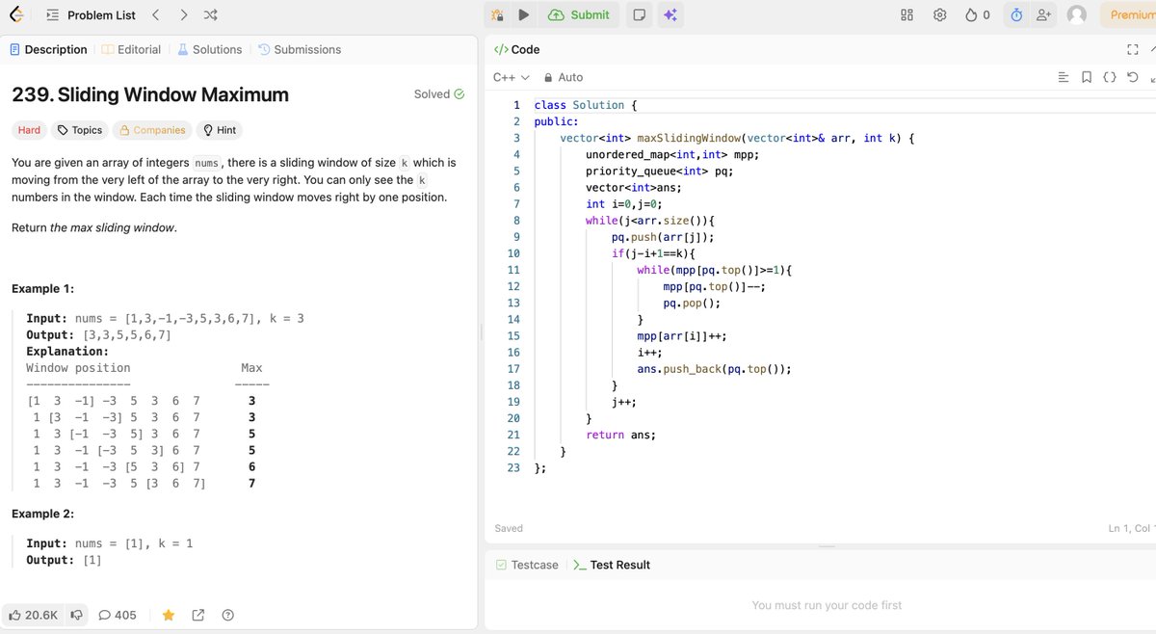The height and width of the screenshot is (634, 1156).
Task: Click the 'Example 1:' heading
Action: click(43, 289)
